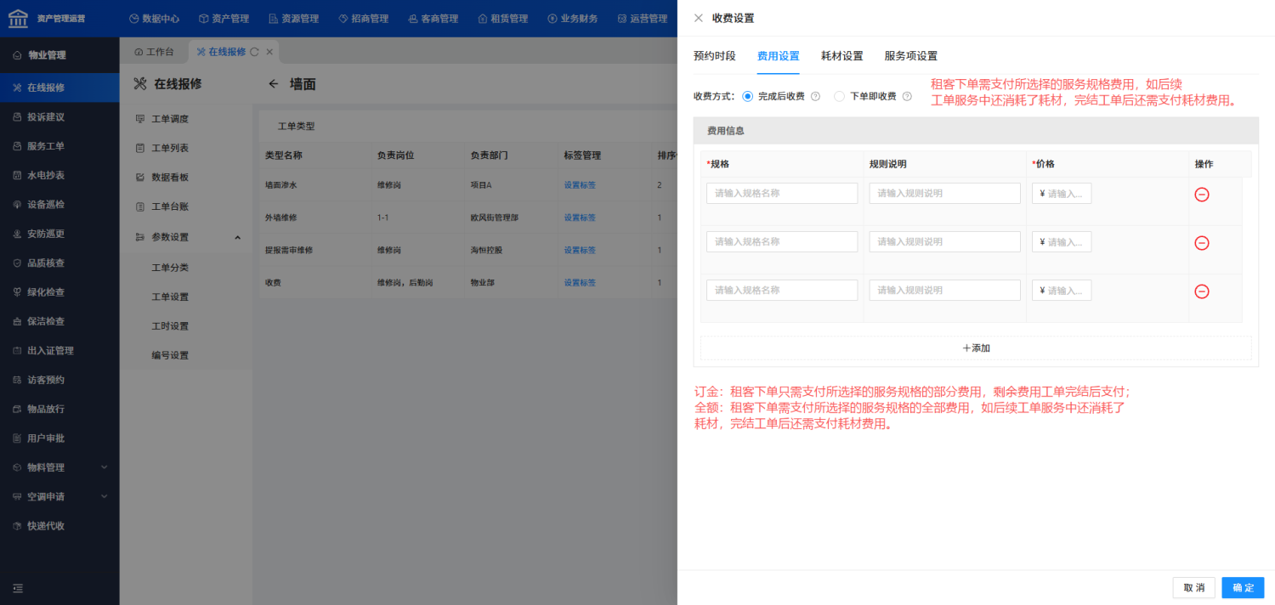
Task: Open 租赁管理 in the top navigation
Action: click(x=502, y=19)
